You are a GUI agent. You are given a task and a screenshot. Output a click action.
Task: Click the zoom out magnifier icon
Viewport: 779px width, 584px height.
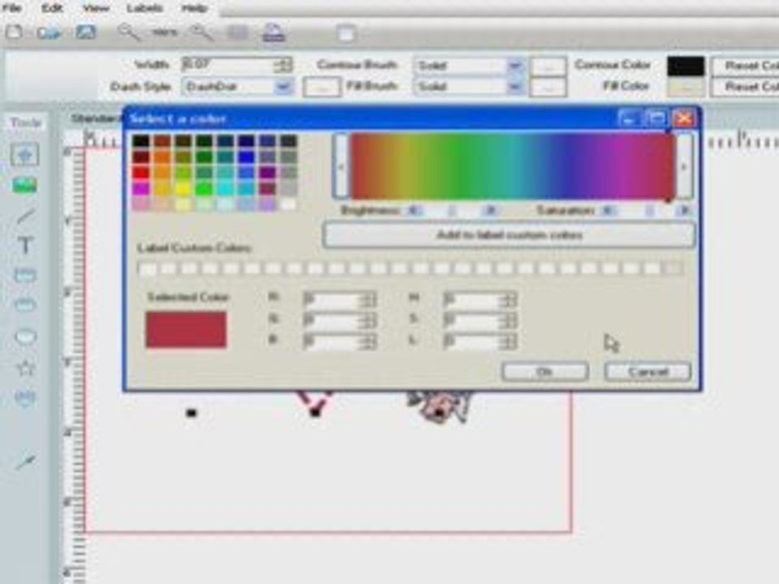pyautogui.click(x=128, y=32)
